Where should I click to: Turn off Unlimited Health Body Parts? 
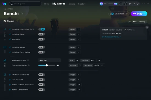point(42,29)
